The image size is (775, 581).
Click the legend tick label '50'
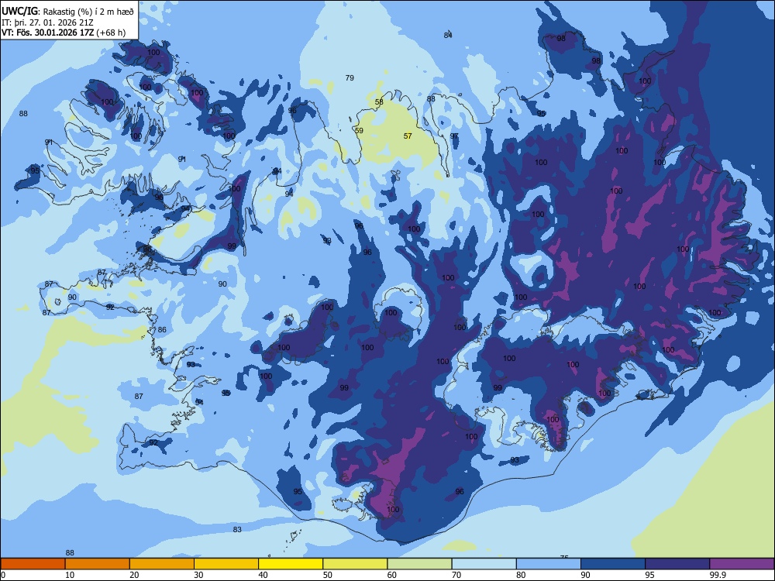click(x=327, y=575)
